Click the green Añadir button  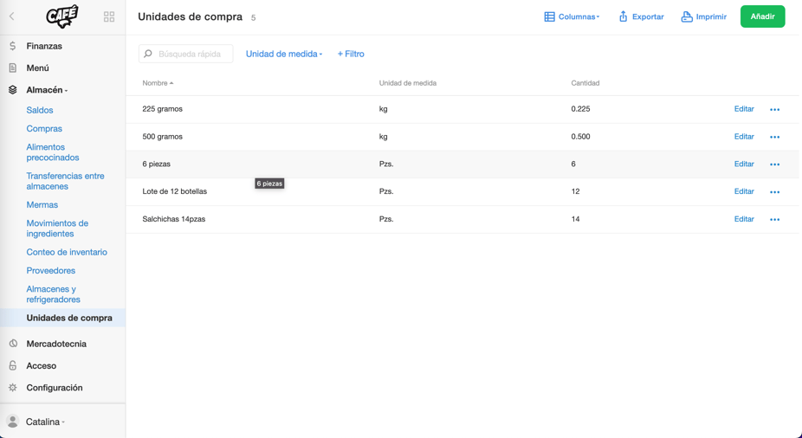click(763, 16)
